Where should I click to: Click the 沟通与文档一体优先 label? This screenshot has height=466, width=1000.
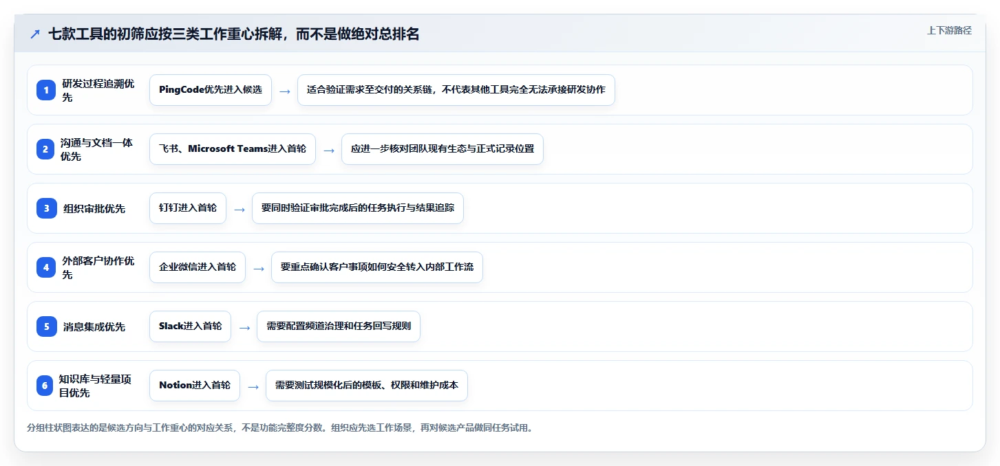(96, 149)
